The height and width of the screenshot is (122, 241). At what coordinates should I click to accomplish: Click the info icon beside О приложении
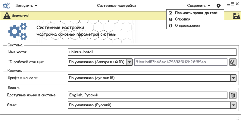pos(171,26)
